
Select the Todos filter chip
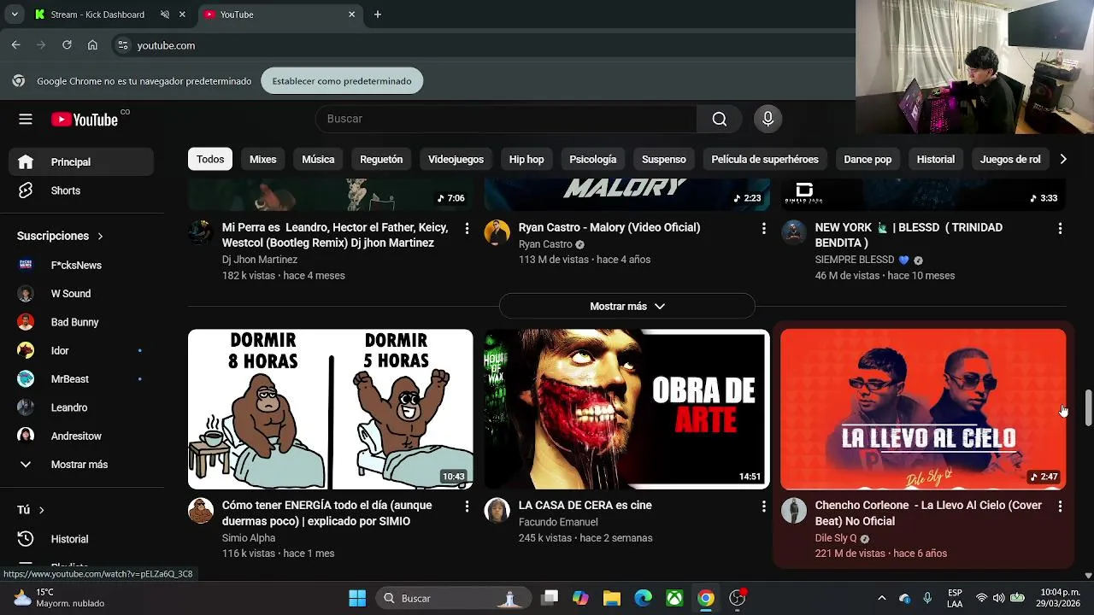210,160
